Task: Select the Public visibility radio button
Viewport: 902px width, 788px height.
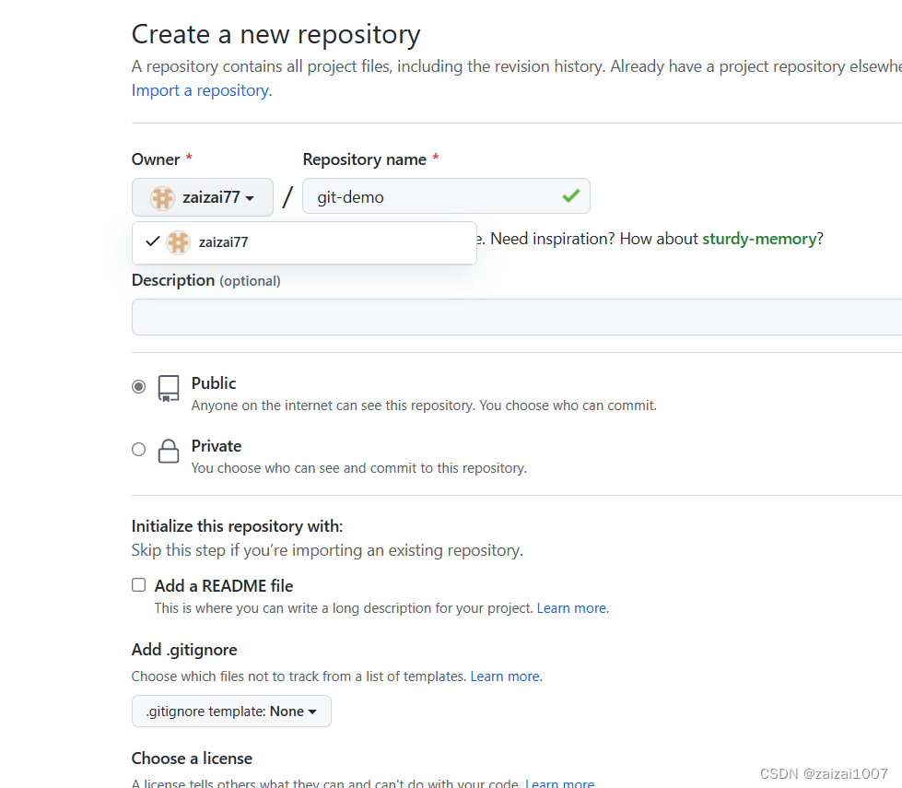Action: click(x=138, y=386)
